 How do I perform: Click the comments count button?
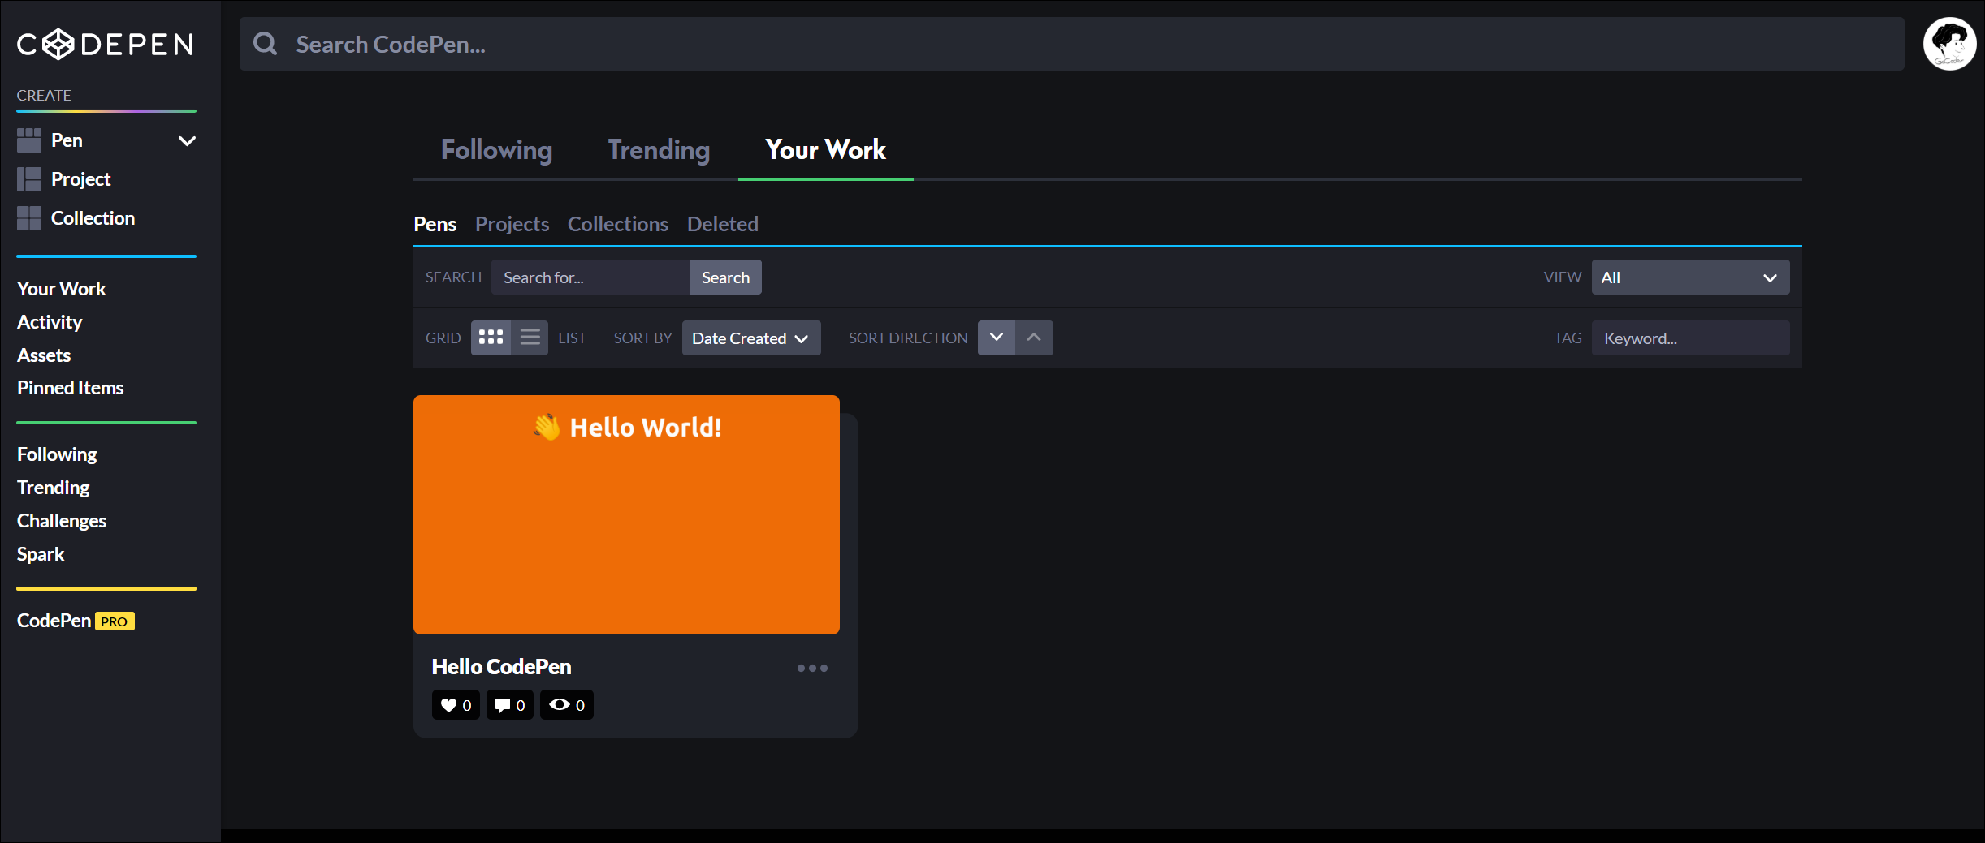510,705
